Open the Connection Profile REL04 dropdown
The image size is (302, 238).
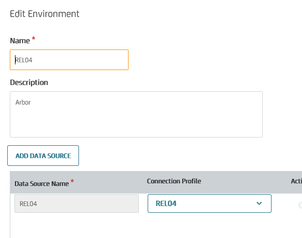pyautogui.click(x=210, y=203)
